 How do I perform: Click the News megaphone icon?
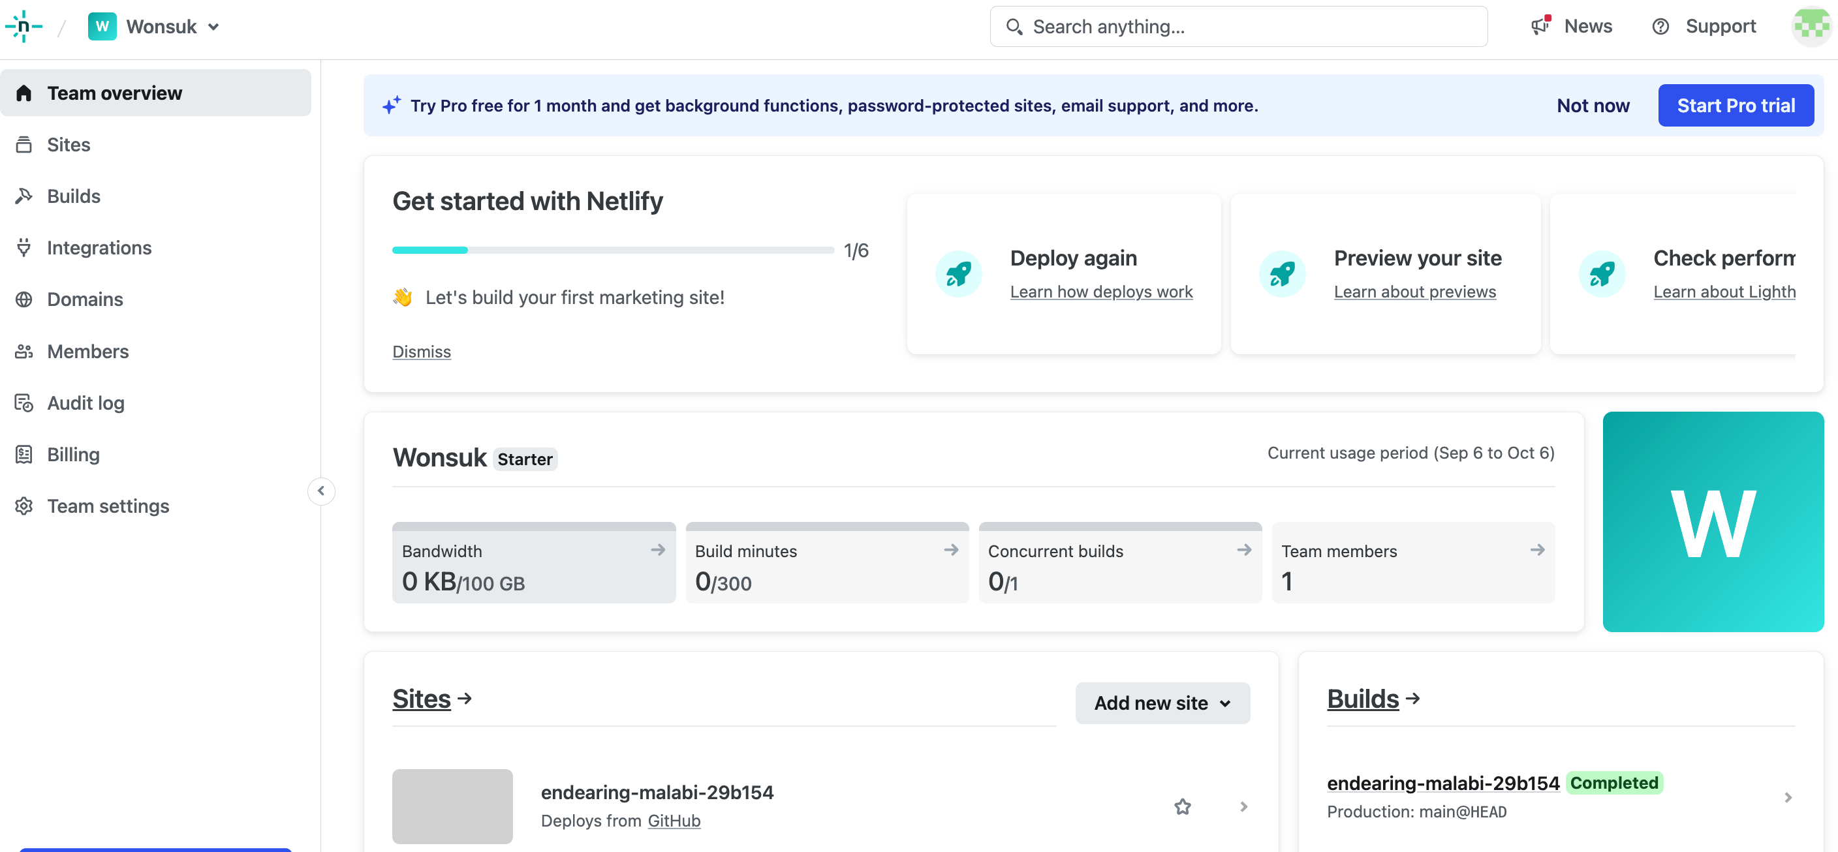(1540, 25)
